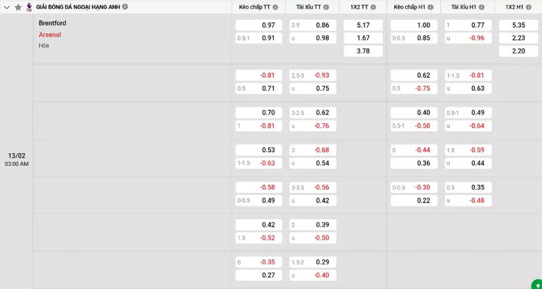
Task: Click the Premier League logo icon
Action: [x=29, y=7]
